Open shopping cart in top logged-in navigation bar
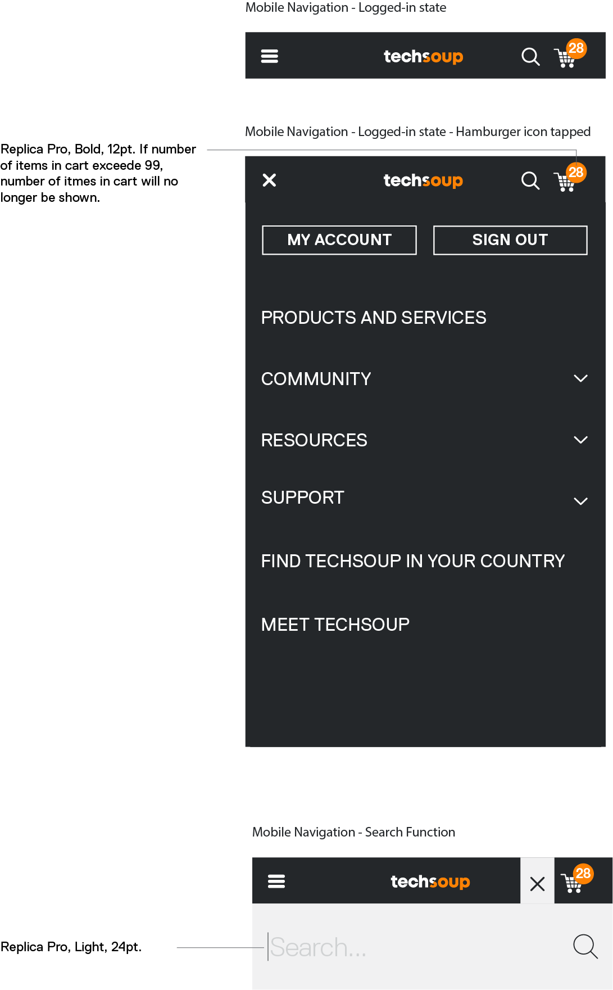Screen dimensions: 613x990 [566, 58]
